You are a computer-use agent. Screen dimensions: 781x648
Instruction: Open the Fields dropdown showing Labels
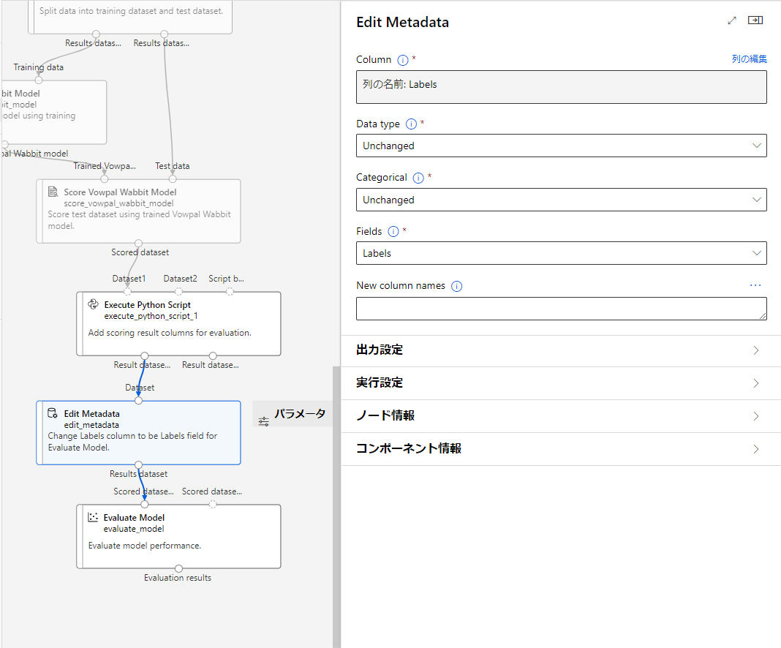tap(562, 253)
